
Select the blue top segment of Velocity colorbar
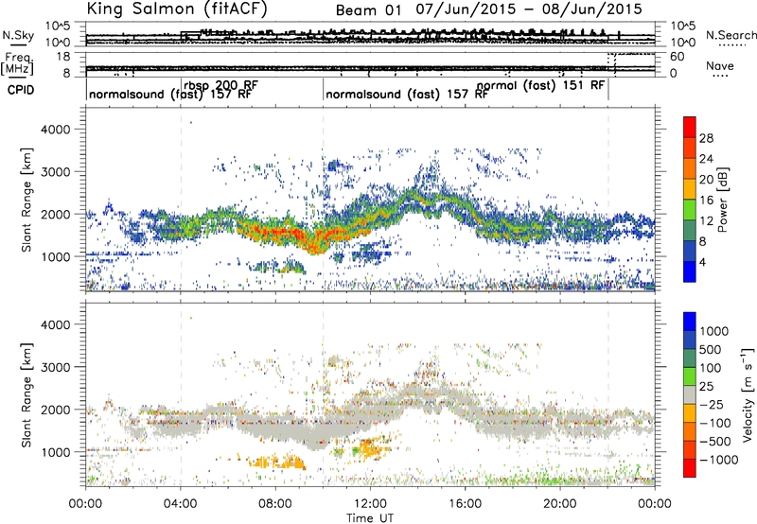tap(690, 322)
